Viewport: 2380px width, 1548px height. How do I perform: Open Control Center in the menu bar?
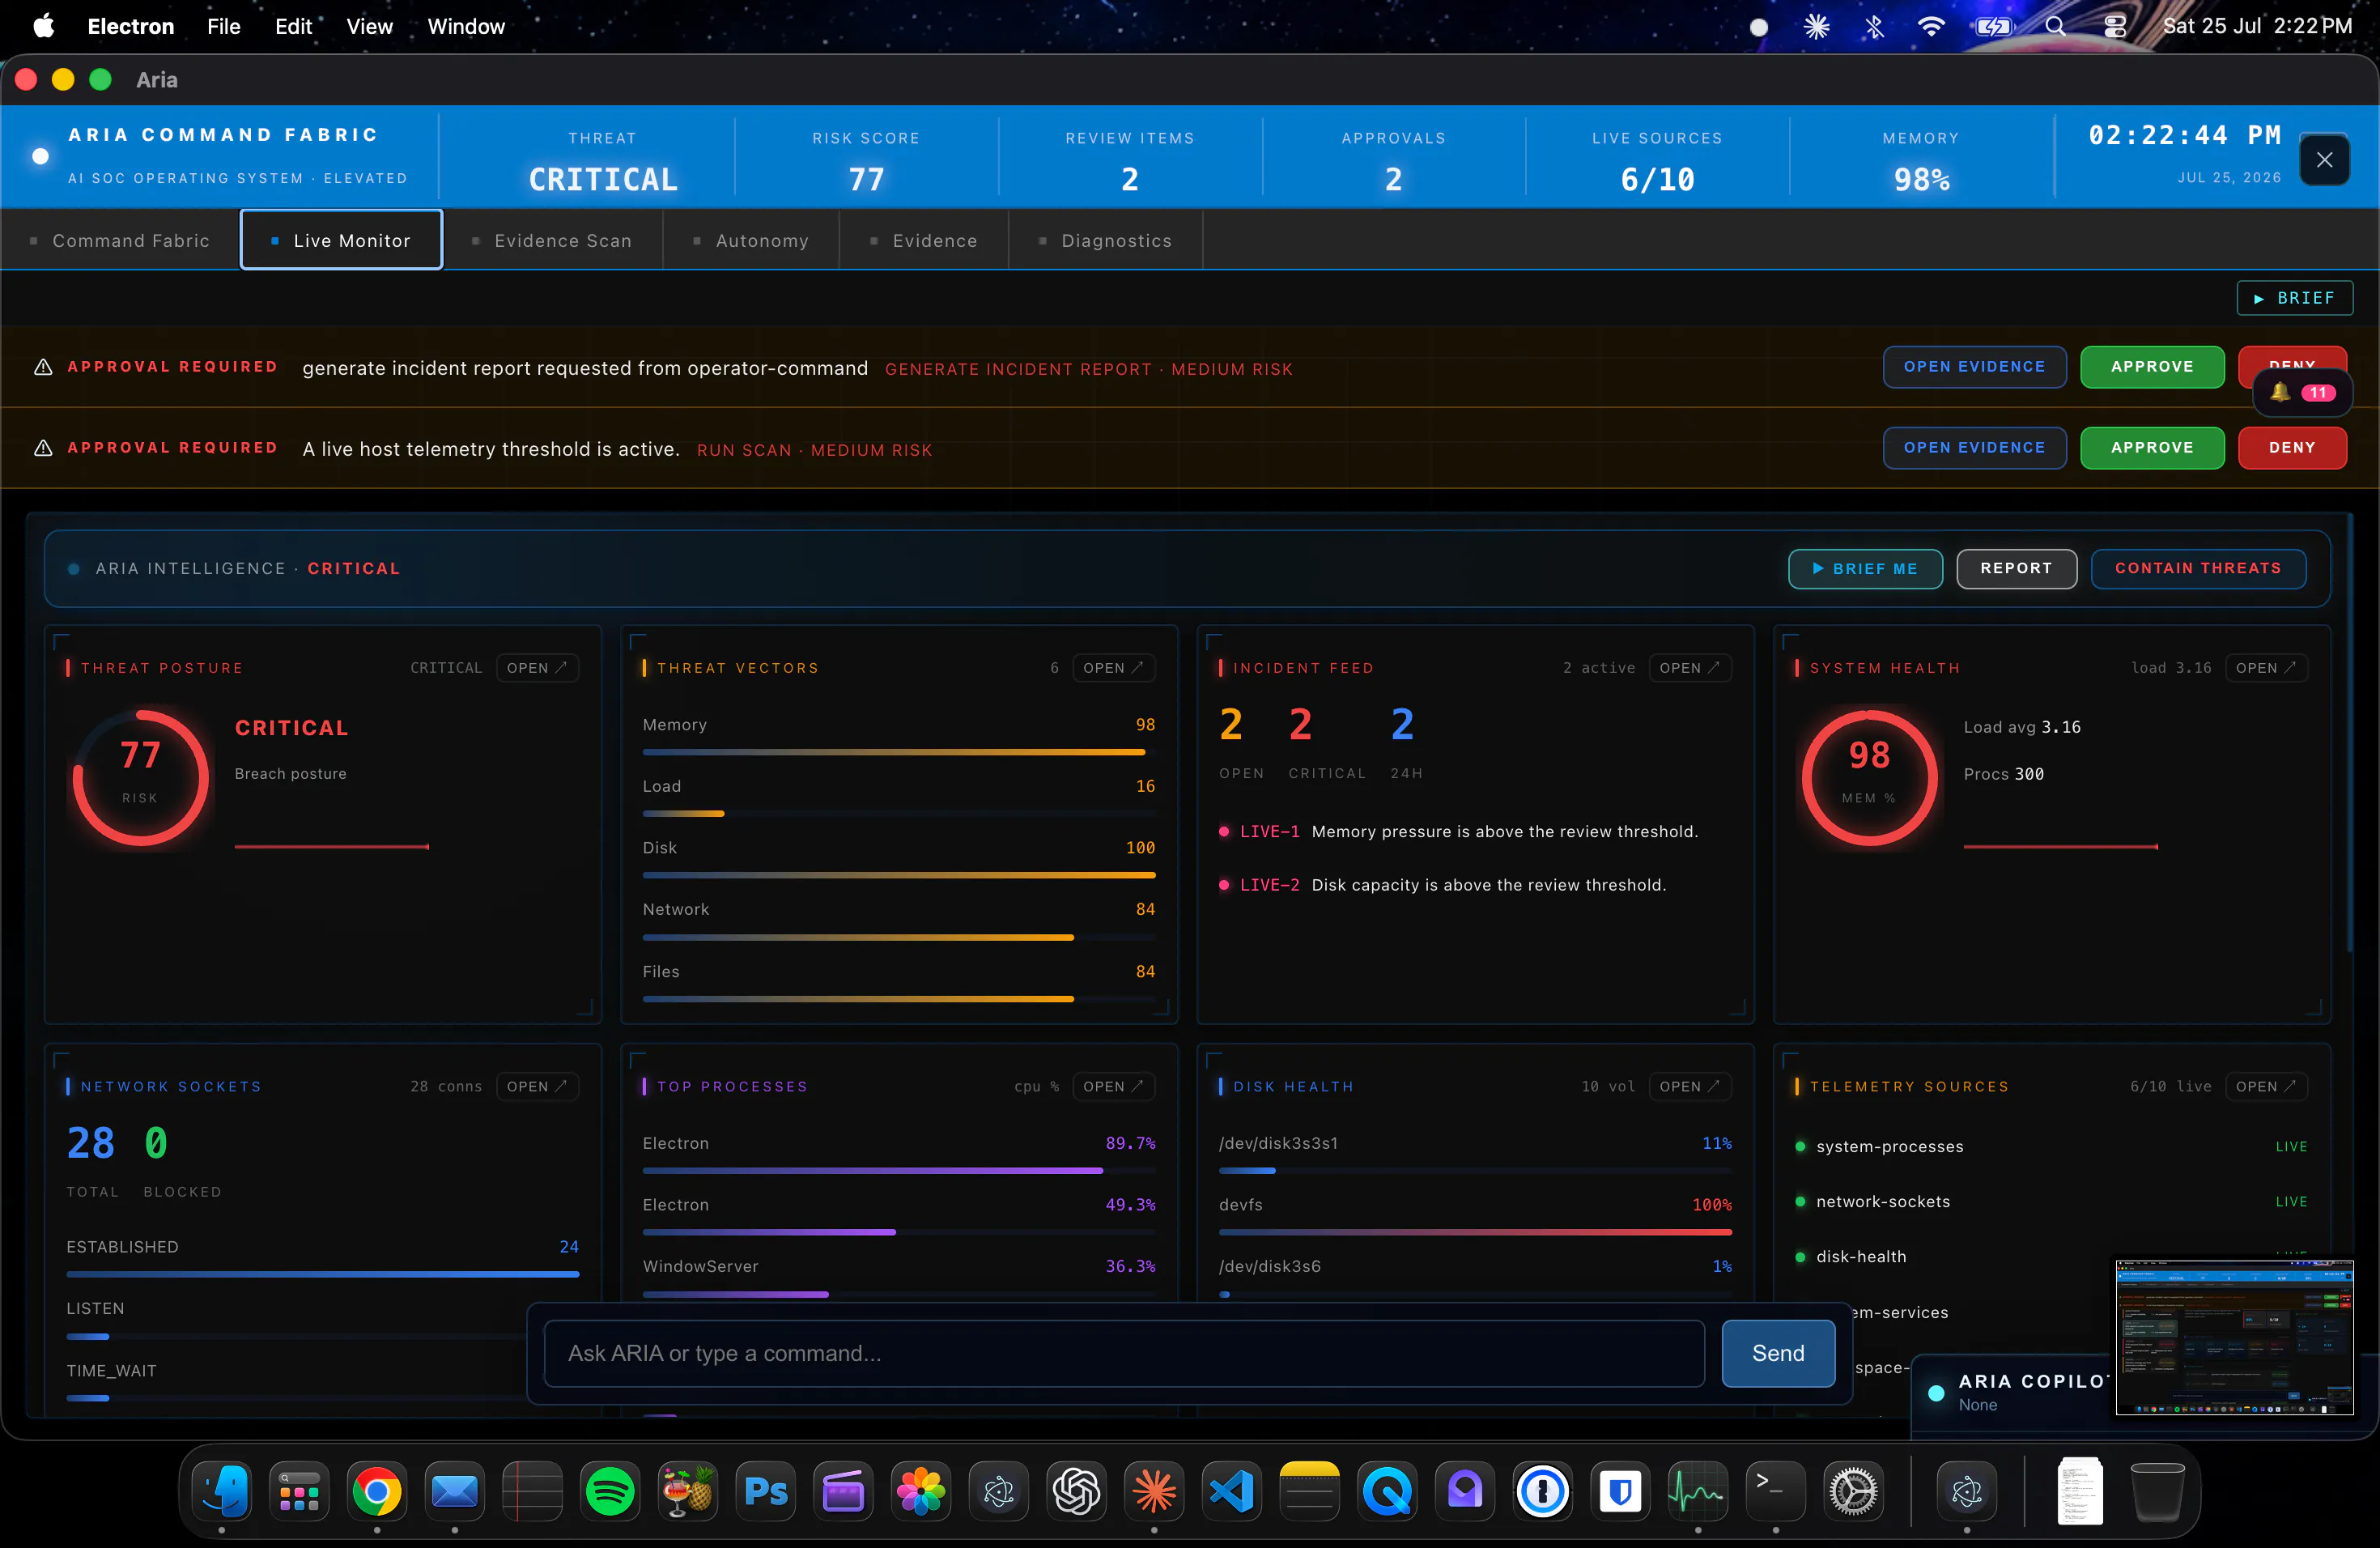point(2114,26)
